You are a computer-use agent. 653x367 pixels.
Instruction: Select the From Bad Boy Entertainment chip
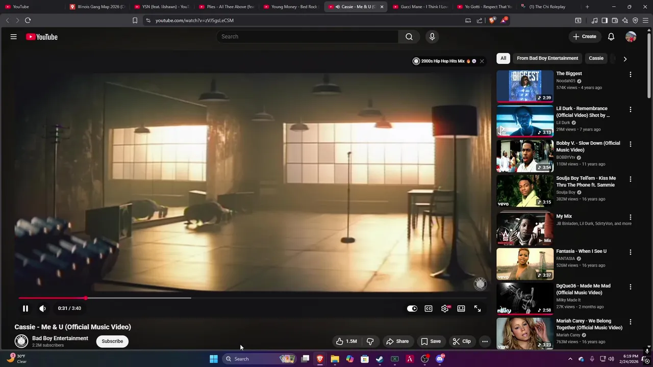click(547, 58)
